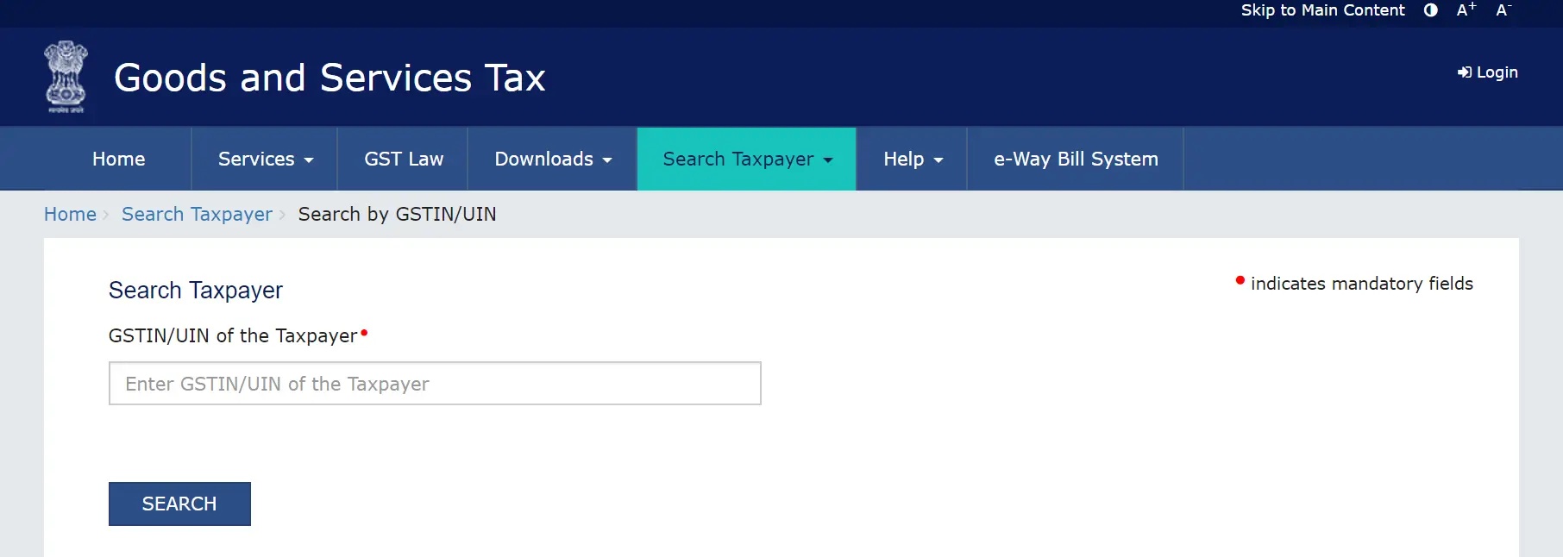This screenshot has width=1563, height=557.
Task: Click the national emblem logo
Action: coord(66,77)
